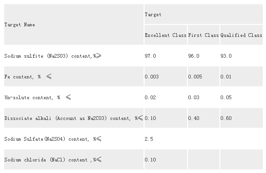Click the 0.005 value cell
Screen dimensions: 266x173
[204, 77]
